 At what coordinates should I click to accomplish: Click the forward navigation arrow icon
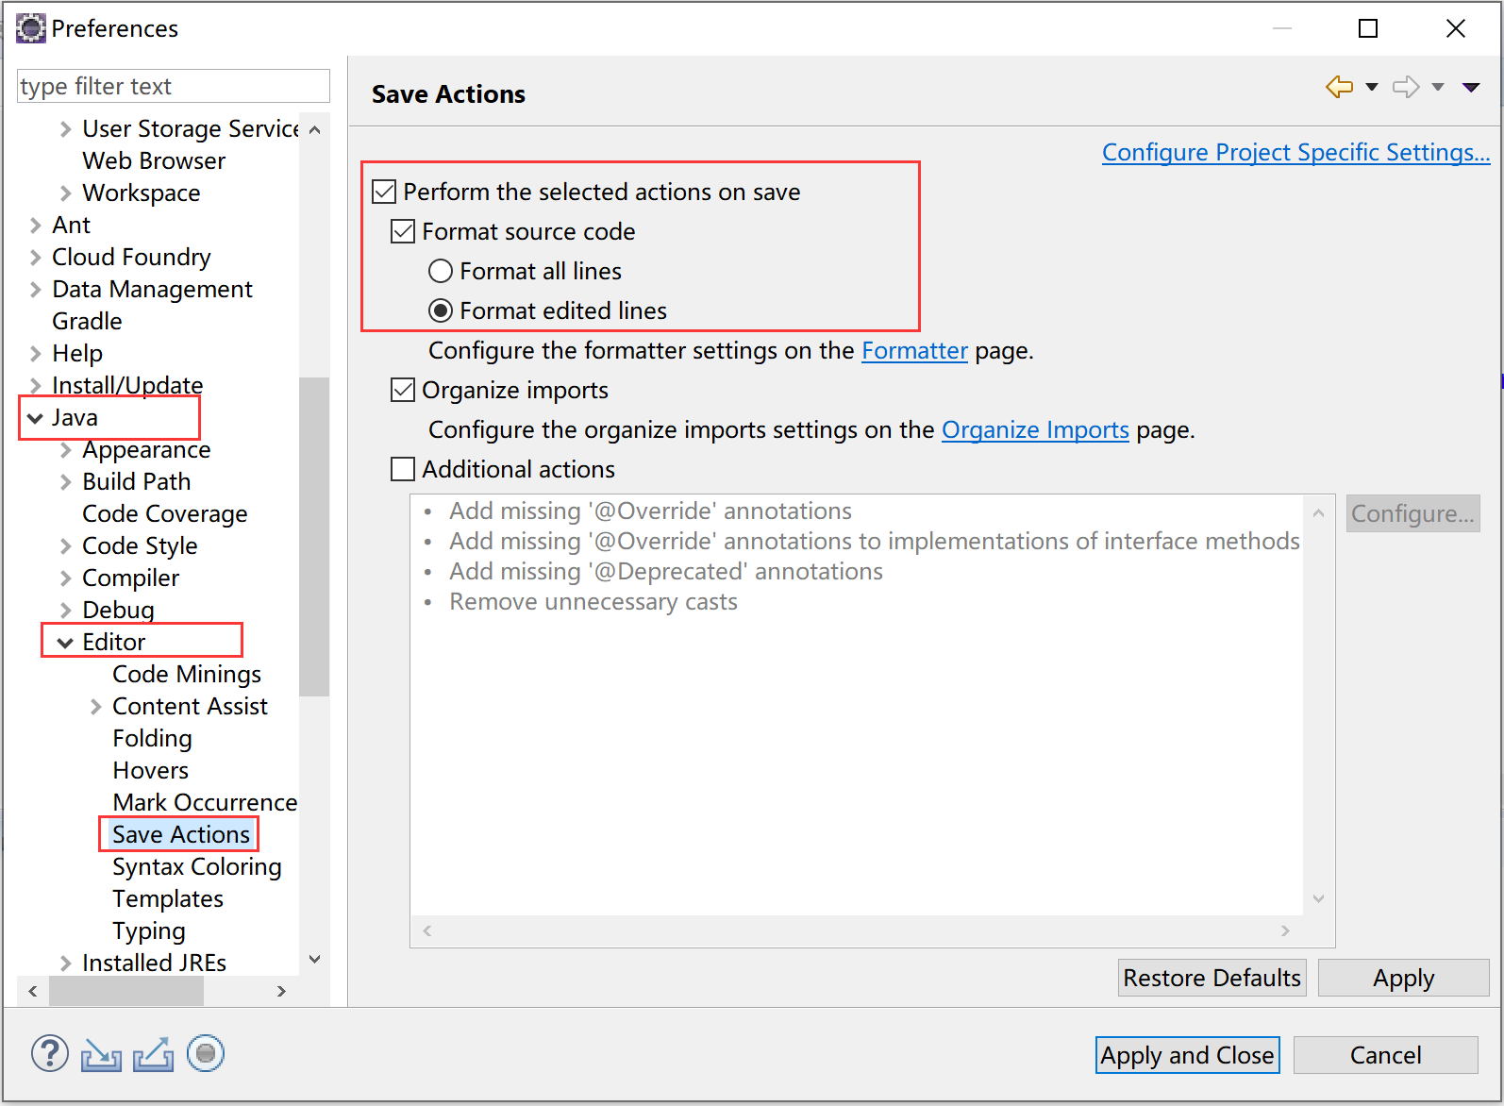pos(1406,87)
